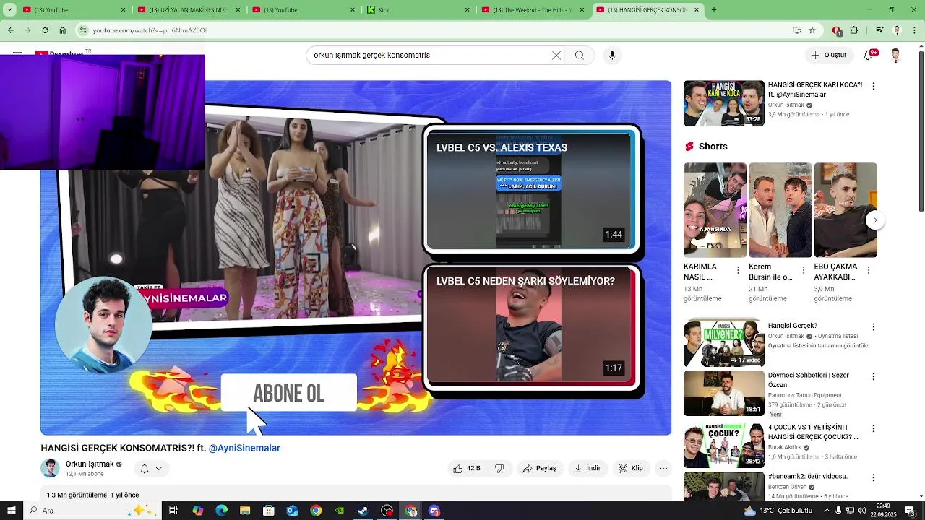The width and height of the screenshot is (925, 520).
Task: Open the Windows notification center
Action: click(910, 511)
